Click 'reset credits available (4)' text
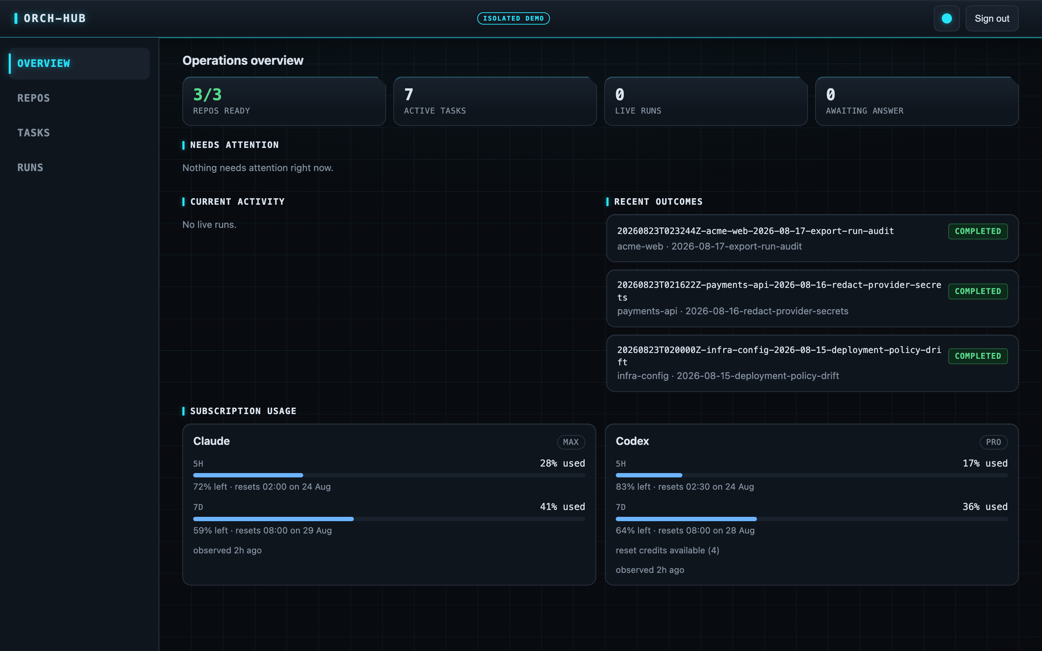 coord(668,550)
